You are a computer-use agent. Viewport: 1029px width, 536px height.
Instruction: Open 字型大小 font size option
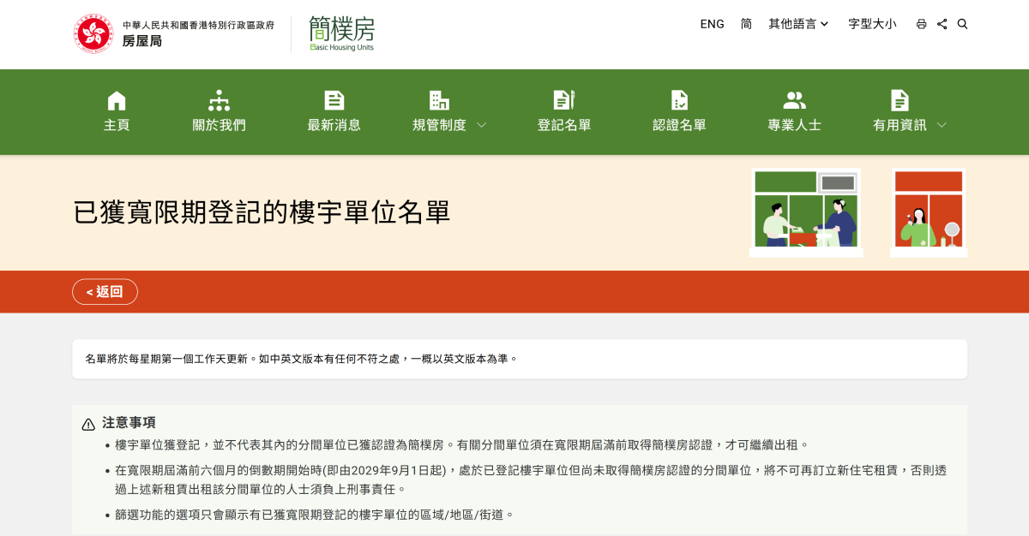[872, 24]
